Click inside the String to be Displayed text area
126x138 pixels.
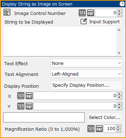(60, 41)
